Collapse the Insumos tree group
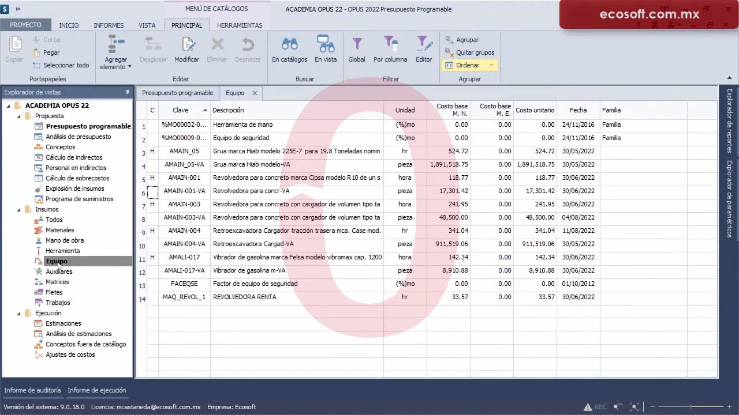This screenshot has width=739, height=415. pos(18,210)
